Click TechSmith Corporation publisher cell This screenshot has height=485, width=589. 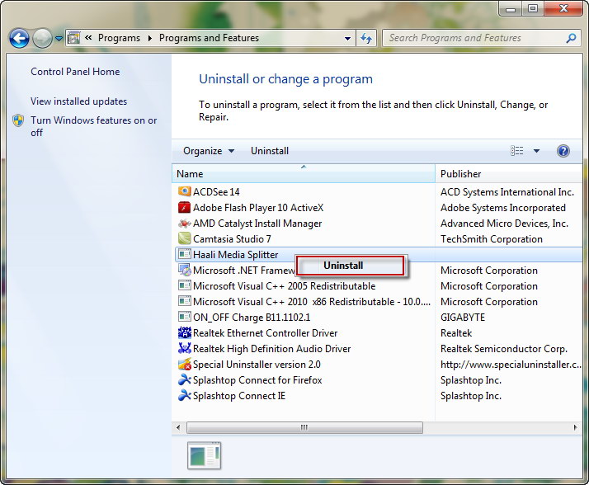coord(492,239)
